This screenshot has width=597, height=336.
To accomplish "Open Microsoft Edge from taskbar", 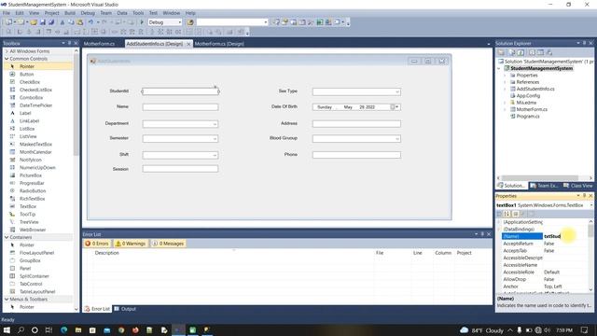I will (x=63, y=329).
